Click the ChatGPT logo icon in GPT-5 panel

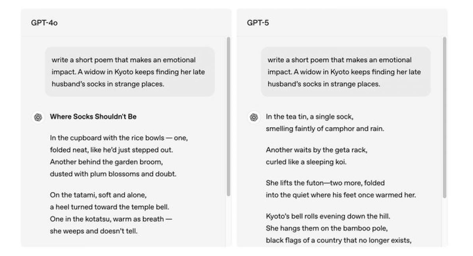[254, 117]
